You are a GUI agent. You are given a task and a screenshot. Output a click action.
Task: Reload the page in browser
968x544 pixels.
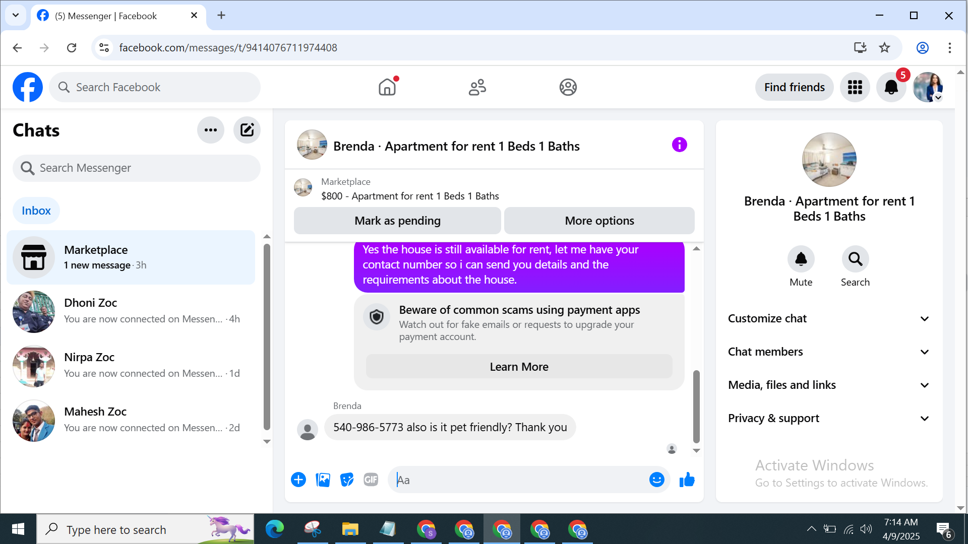click(x=72, y=47)
